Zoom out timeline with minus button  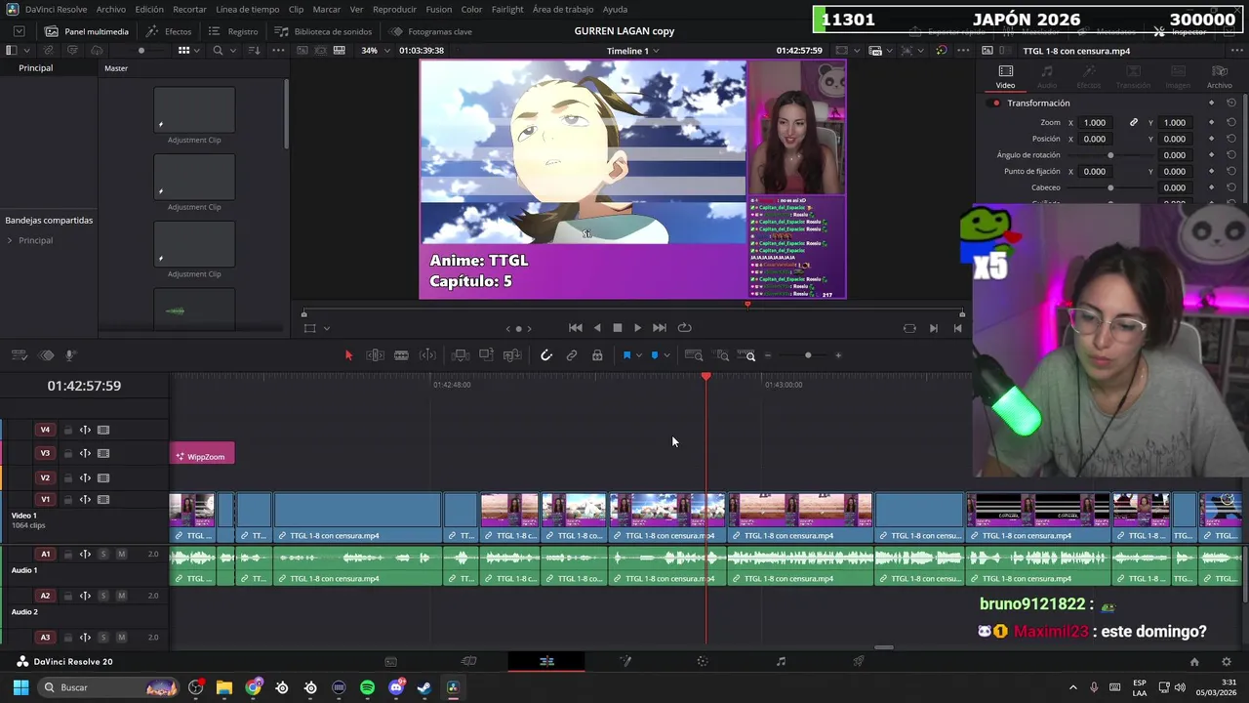click(768, 355)
